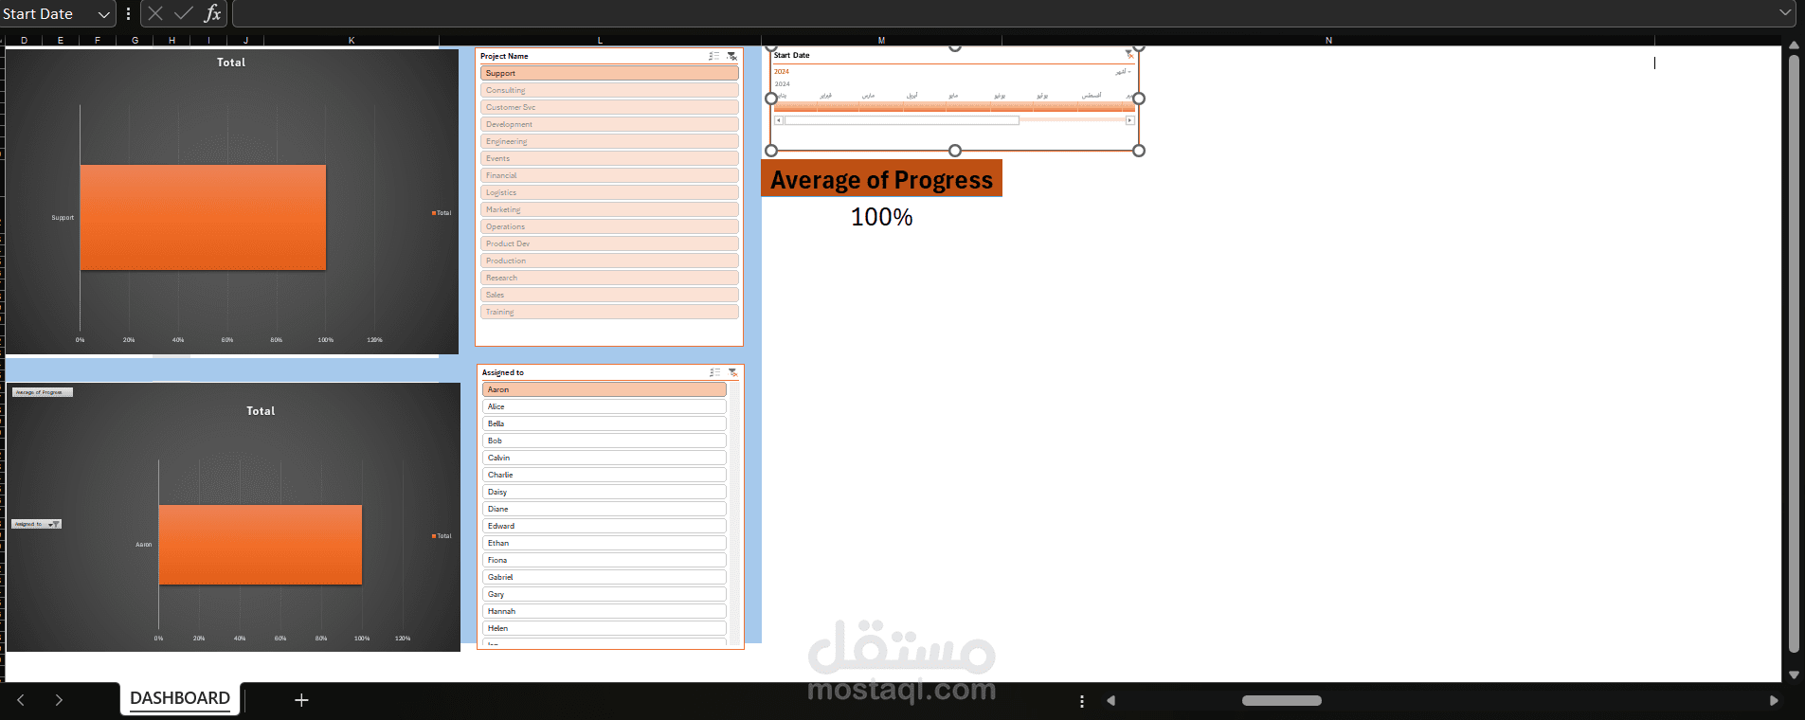Select Calvin in Assigned to slicer
The image size is (1805, 720).
605,458
